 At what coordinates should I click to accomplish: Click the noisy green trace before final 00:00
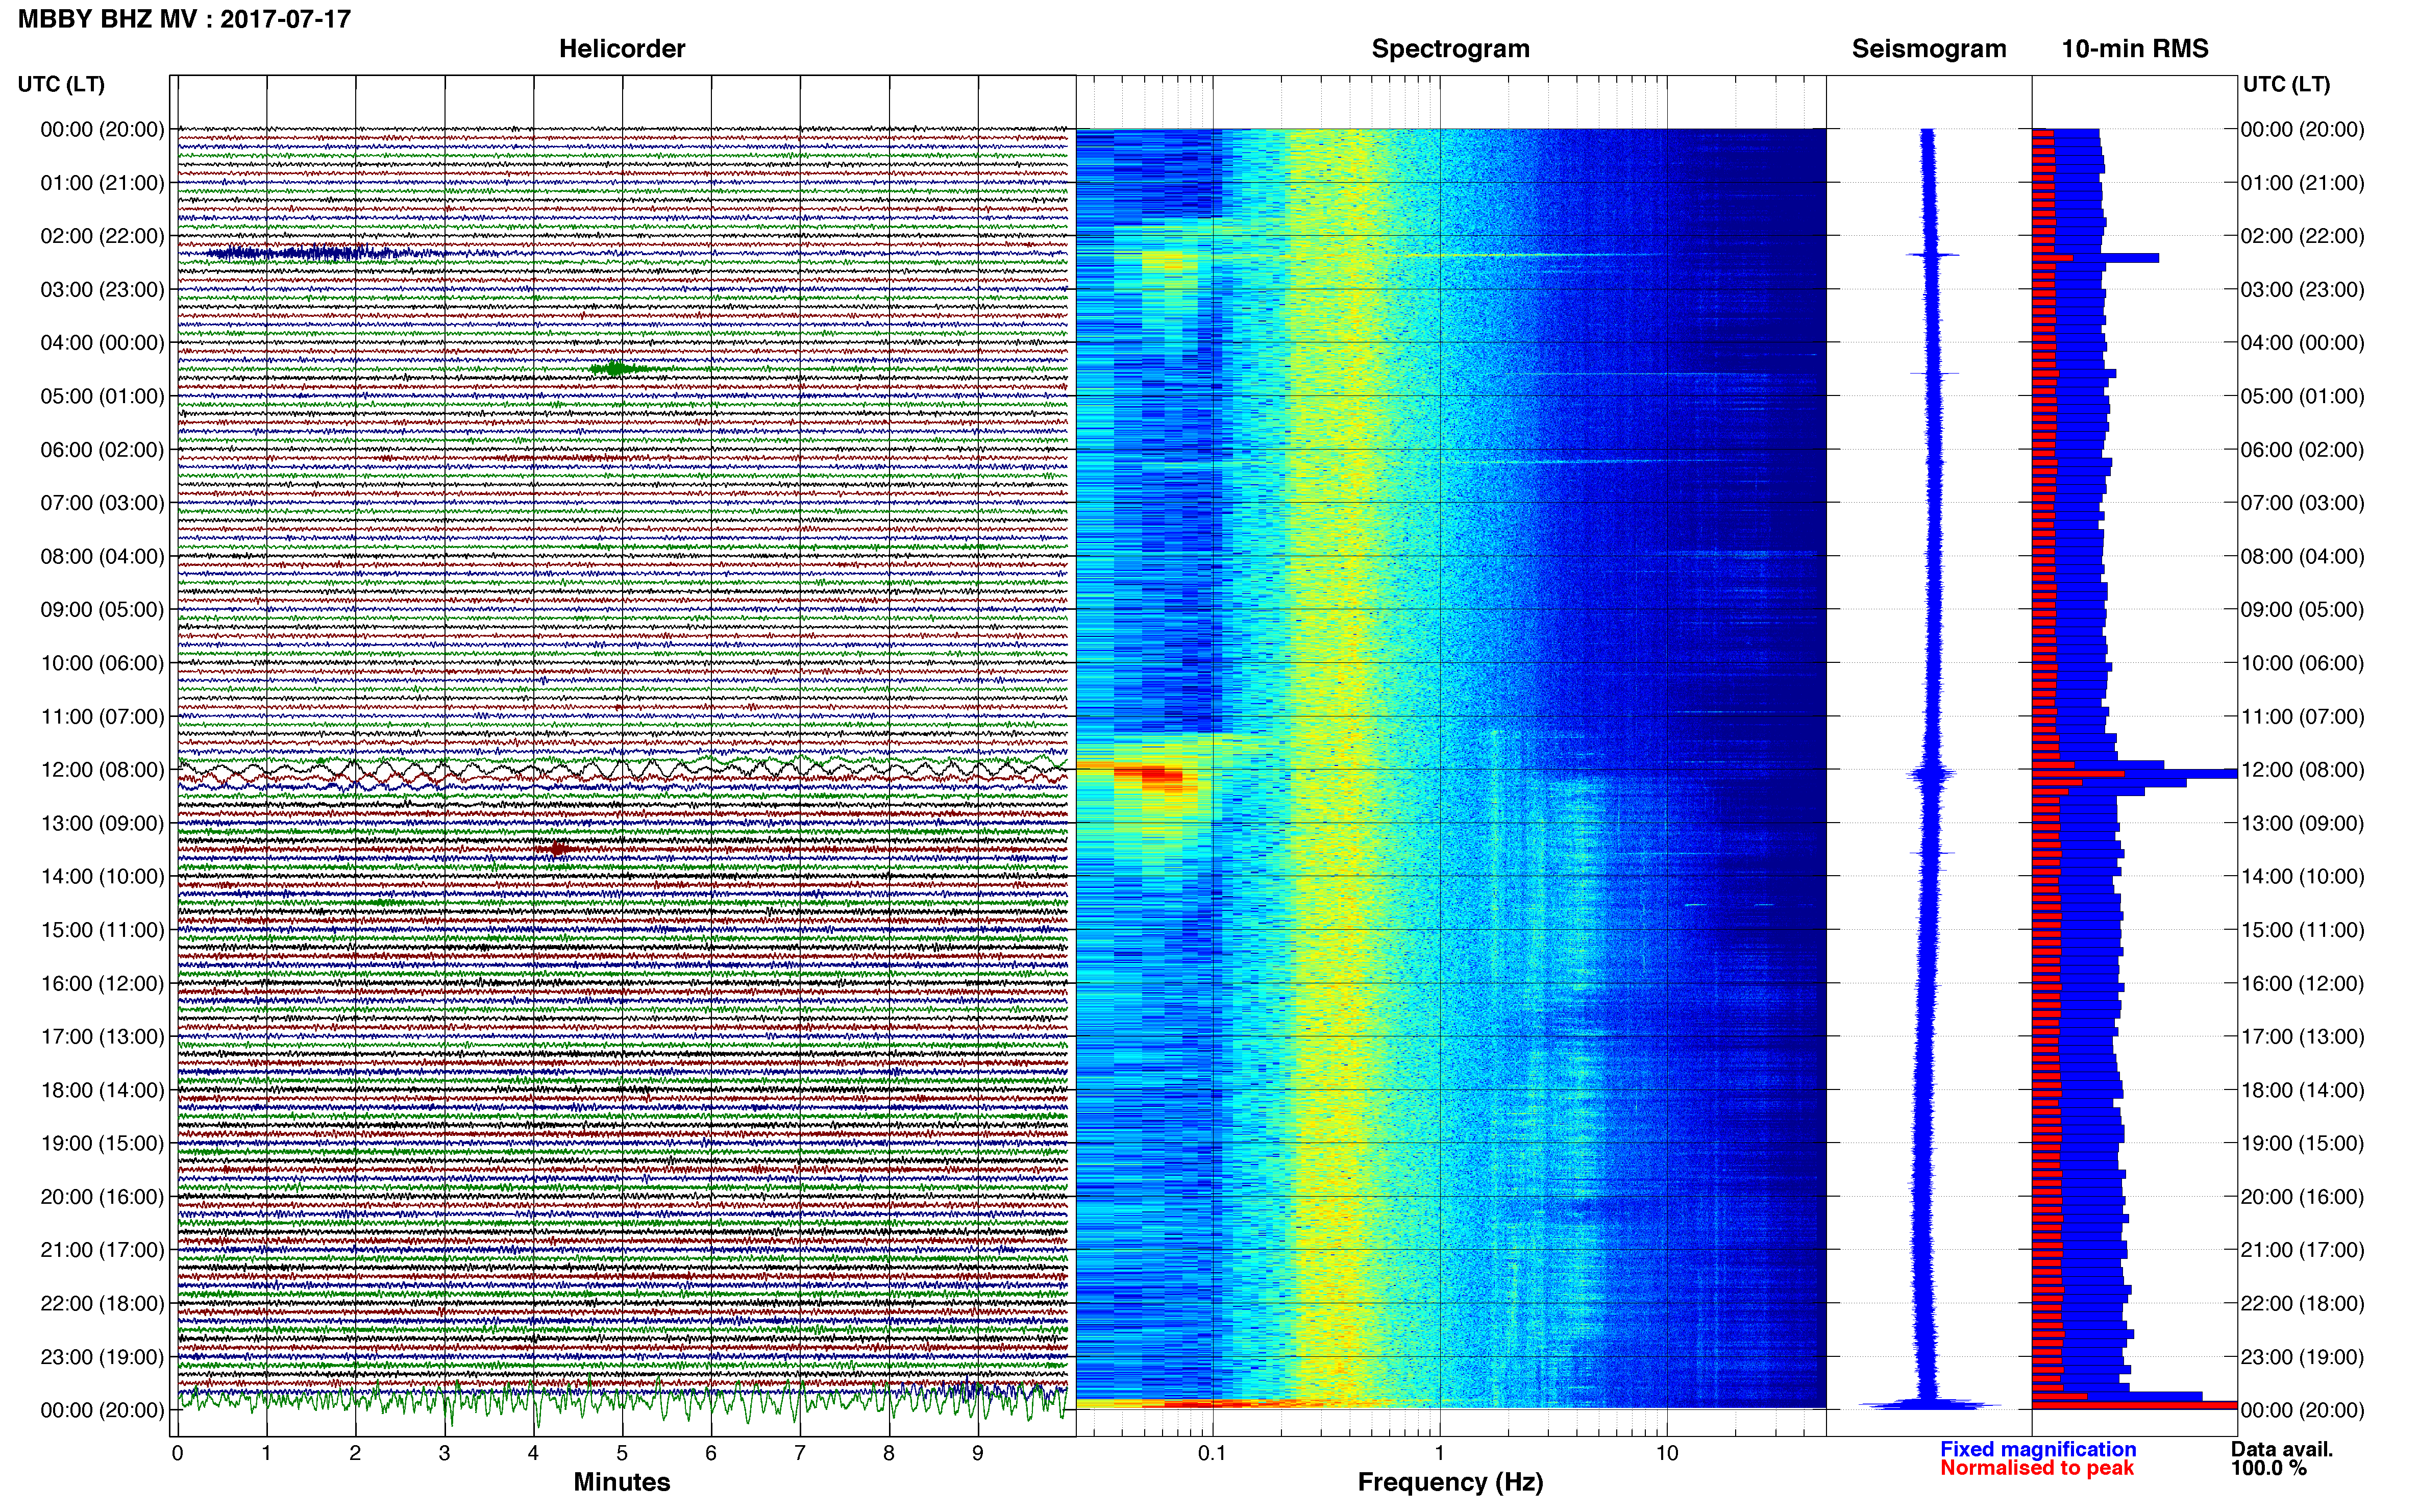coord(622,1401)
